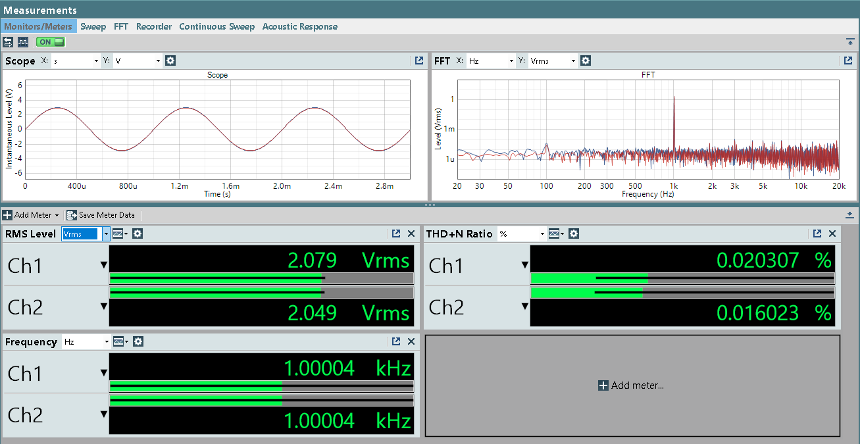Viewport: 860px width, 444px height.
Task: Open THD+N Ratio meter settings gear
Action: point(574,234)
